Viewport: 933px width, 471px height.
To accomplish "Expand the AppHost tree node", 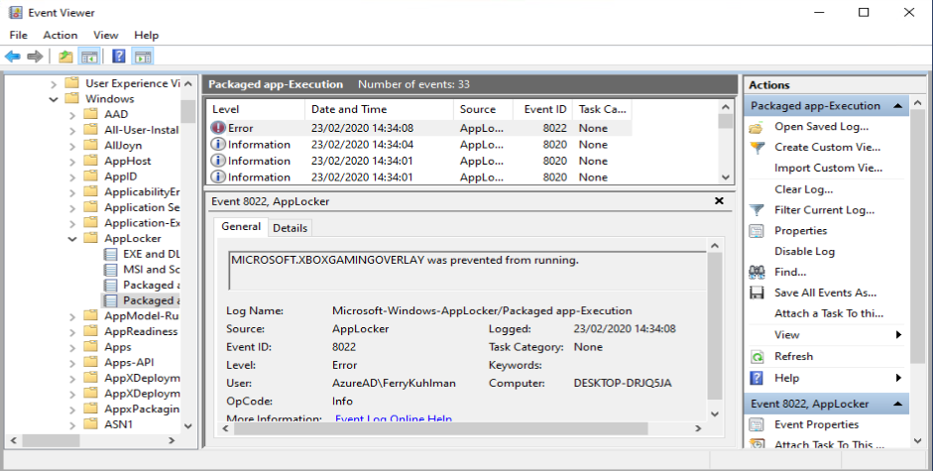I will (72, 162).
